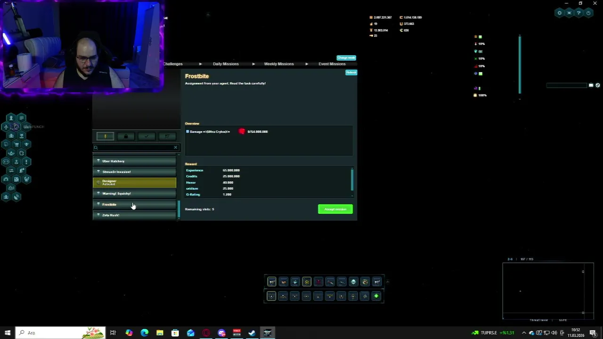Select the pyramid formation slot beside green diamond

click(x=365, y=296)
